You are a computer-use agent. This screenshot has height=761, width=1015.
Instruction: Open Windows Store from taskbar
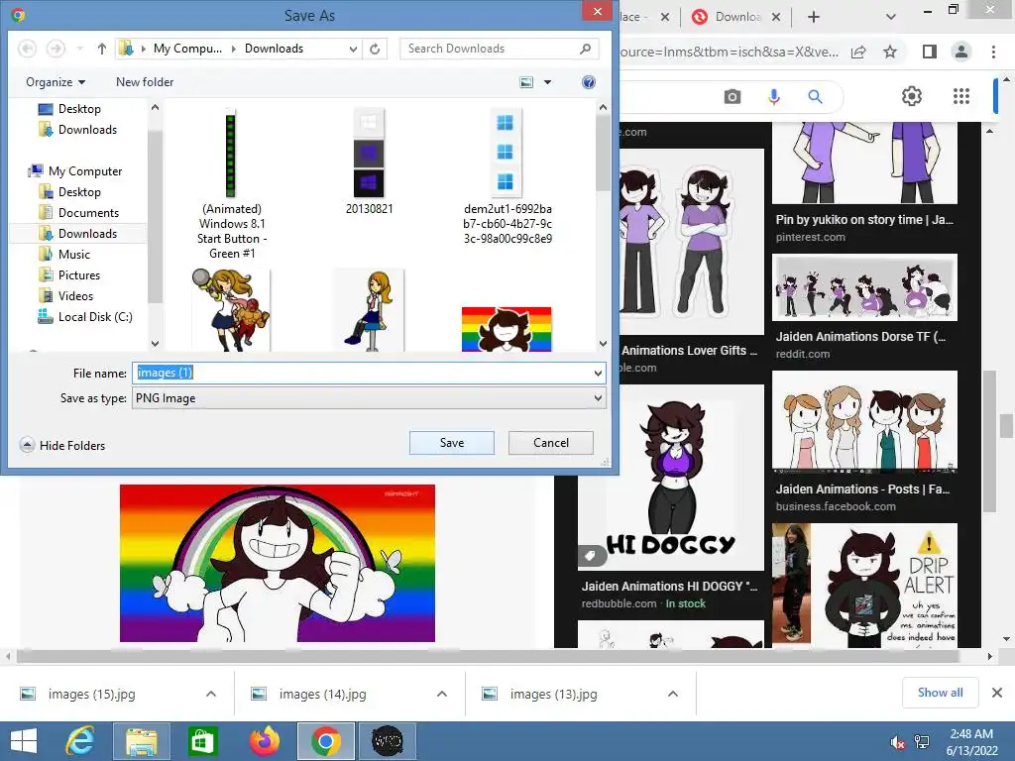click(x=202, y=741)
